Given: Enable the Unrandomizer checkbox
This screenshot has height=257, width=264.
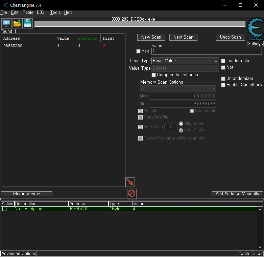Looking at the screenshot, I should point(223,79).
